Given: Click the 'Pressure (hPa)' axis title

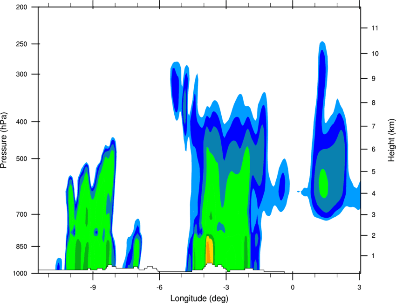Looking at the screenshot, I should (x=4, y=140).
